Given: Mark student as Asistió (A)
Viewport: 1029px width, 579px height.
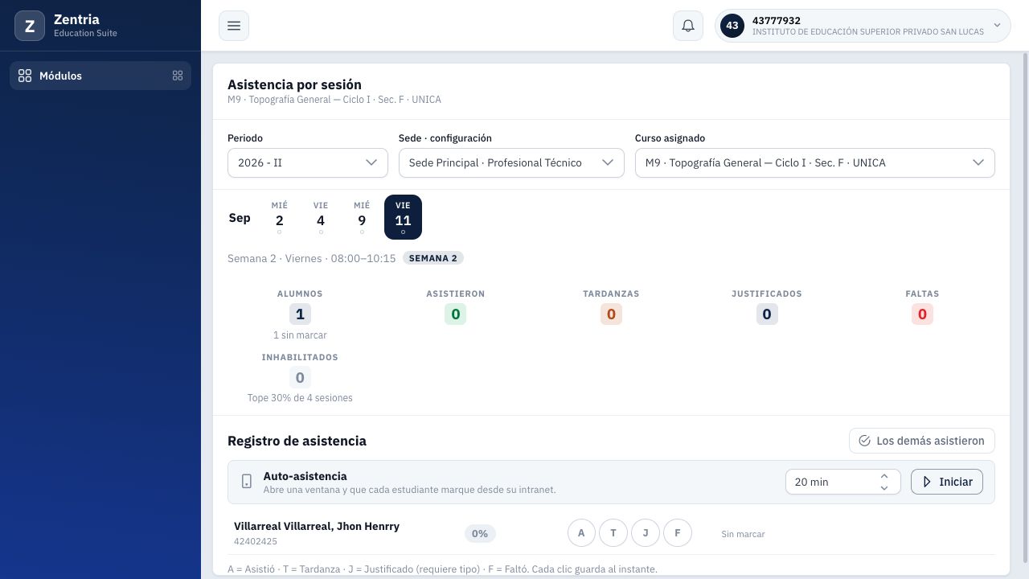Looking at the screenshot, I should click(x=581, y=532).
